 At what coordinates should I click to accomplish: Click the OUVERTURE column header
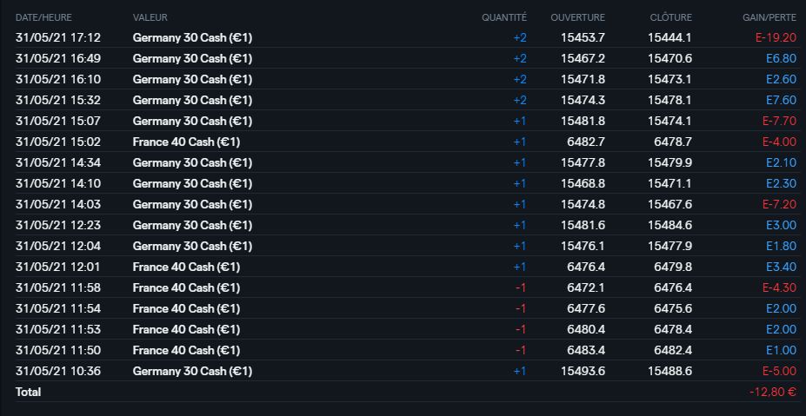[x=577, y=17]
